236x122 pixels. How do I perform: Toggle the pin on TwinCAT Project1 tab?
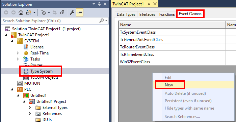149,4
